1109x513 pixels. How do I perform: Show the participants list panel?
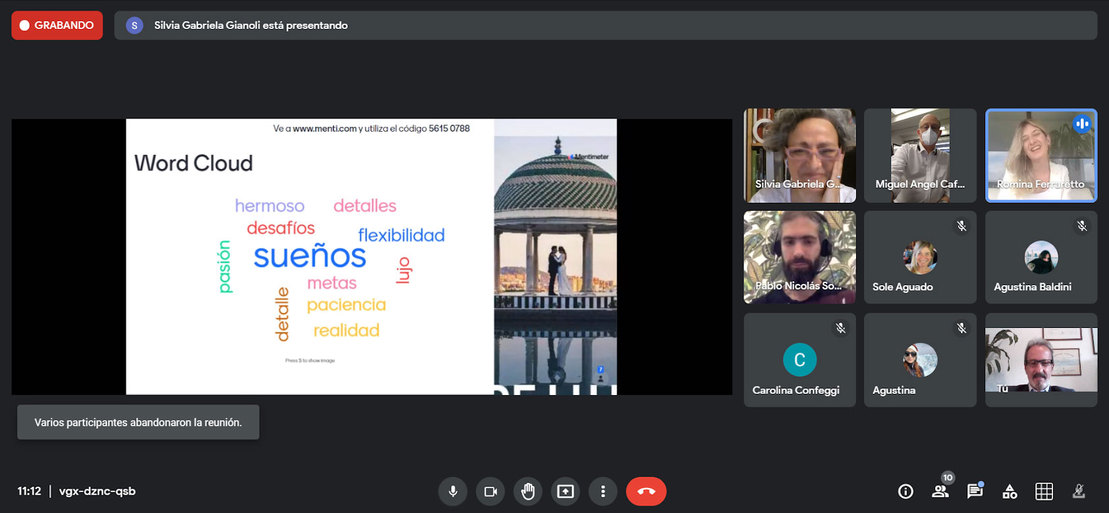(x=940, y=491)
